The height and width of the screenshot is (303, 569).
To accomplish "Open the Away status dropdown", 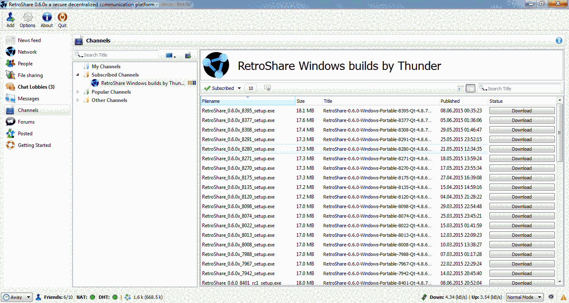I will (17, 297).
